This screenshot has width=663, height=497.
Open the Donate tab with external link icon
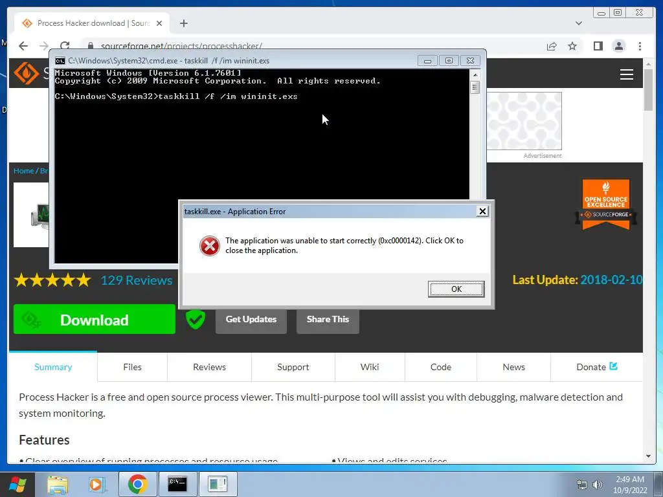(596, 367)
